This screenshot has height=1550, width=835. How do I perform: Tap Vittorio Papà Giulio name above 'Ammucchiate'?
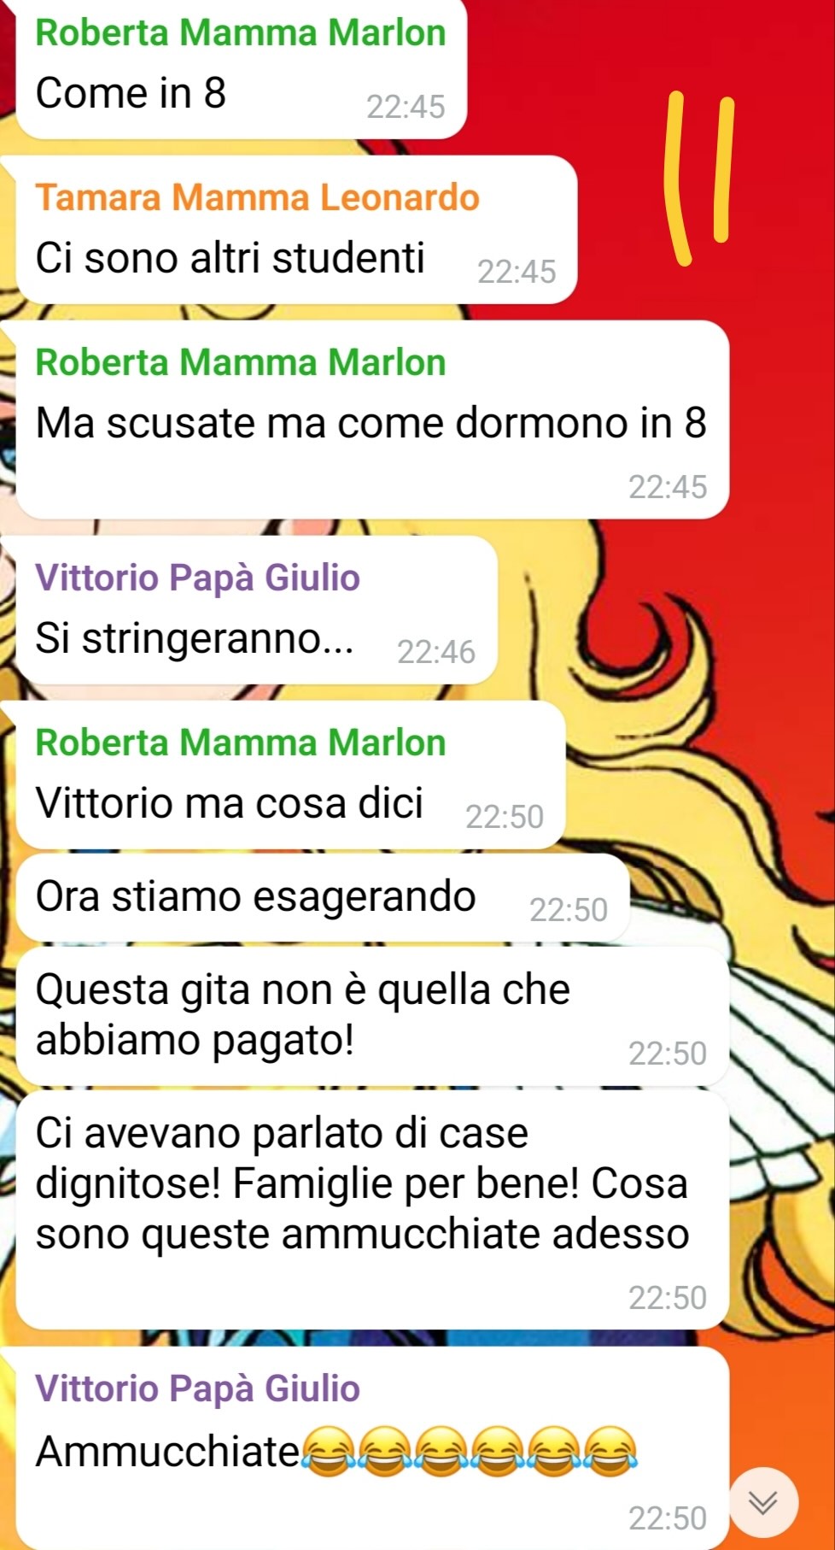point(197,1389)
